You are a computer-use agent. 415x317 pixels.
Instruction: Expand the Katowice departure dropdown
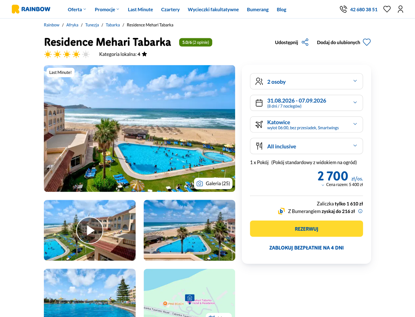click(x=306, y=124)
